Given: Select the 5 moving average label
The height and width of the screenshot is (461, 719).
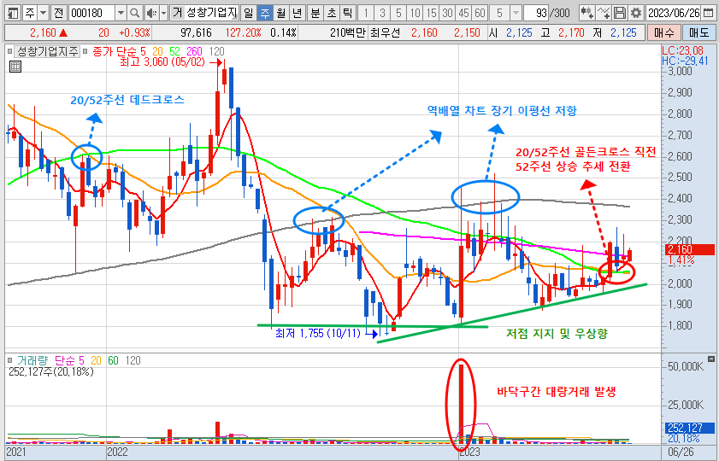Looking at the screenshot, I should click(x=143, y=52).
